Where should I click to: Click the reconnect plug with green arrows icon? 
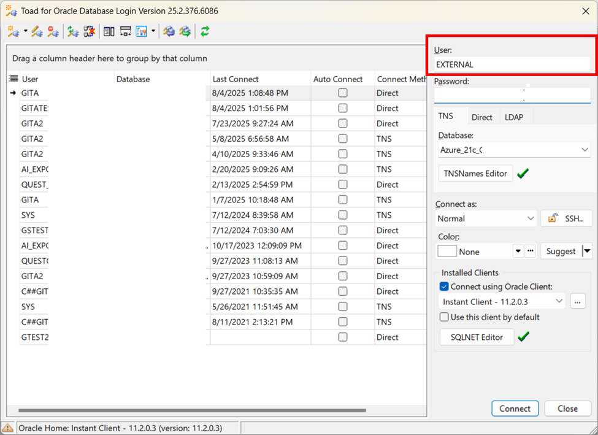[73, 31]
